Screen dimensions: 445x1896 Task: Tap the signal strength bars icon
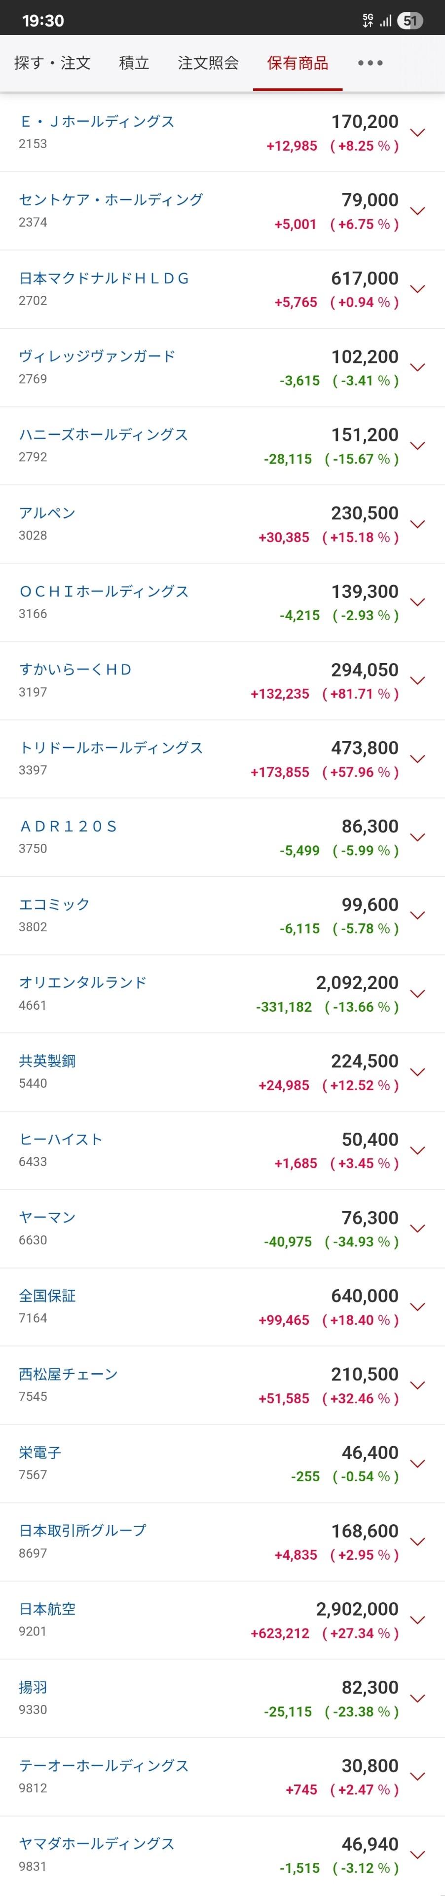[385, 21]
